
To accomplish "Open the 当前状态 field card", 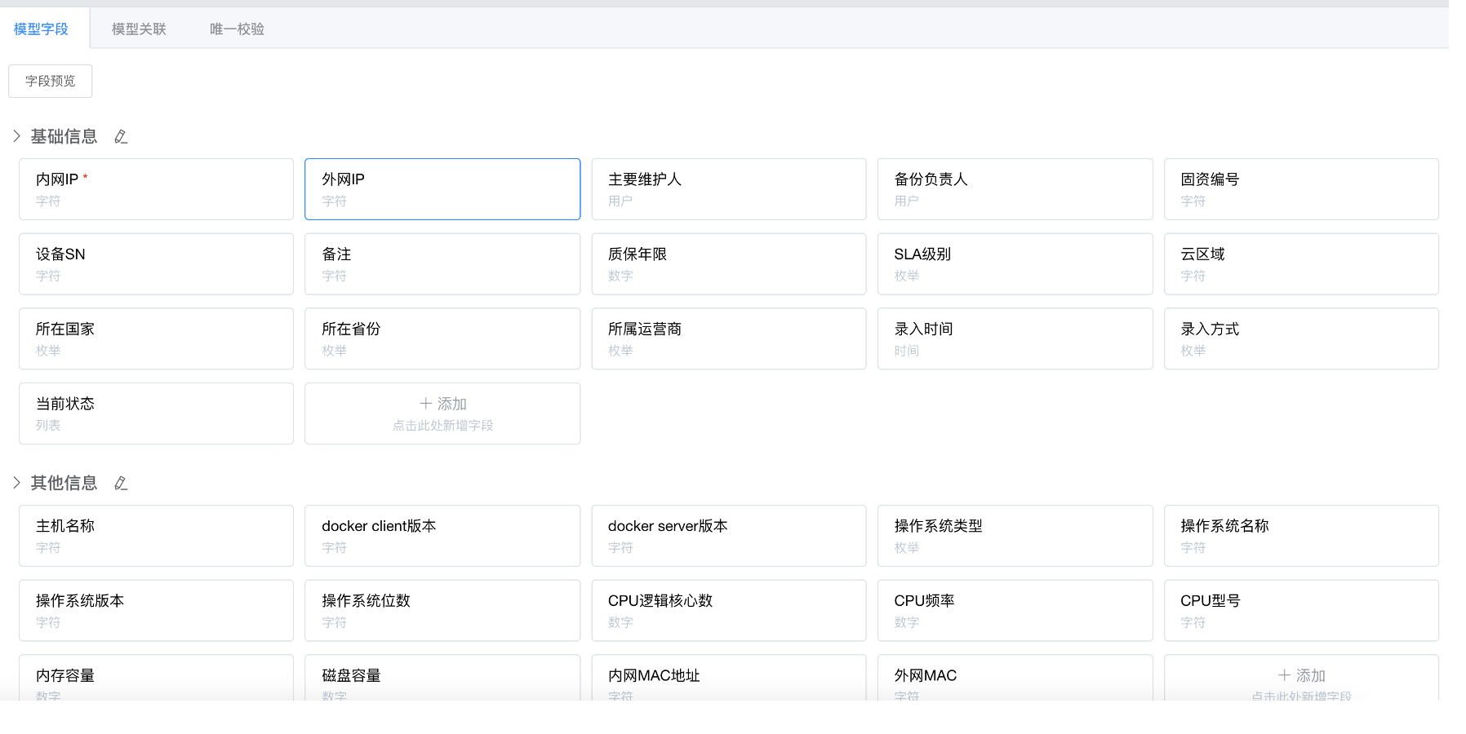I will pyautogui.click(x=156, y=413).
